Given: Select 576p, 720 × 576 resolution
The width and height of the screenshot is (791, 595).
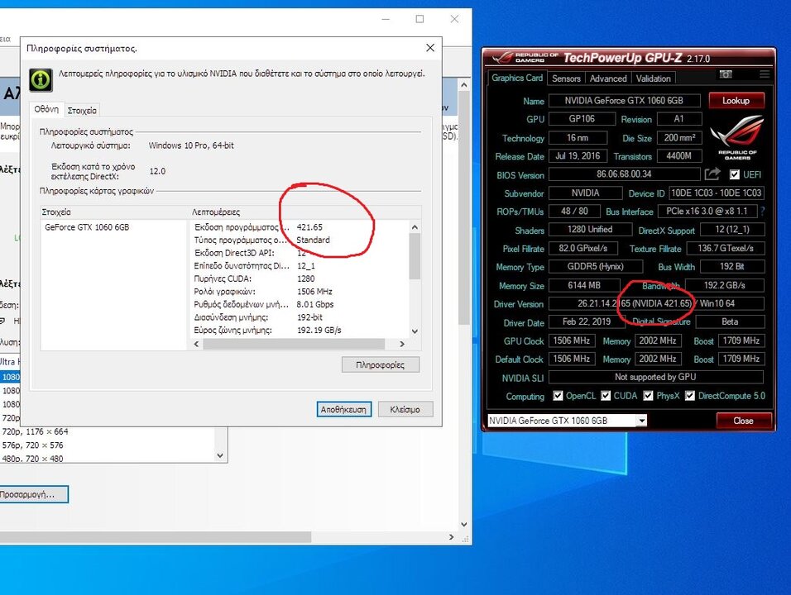Looking at the screenshot, I should point(33,445).
